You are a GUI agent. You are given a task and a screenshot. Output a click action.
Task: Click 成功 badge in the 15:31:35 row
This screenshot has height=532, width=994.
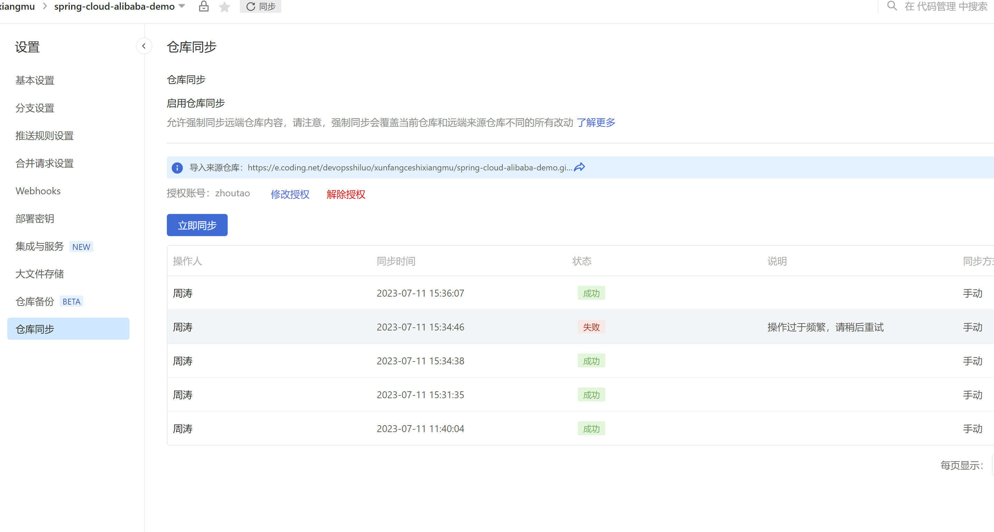[x=591, y=395]
